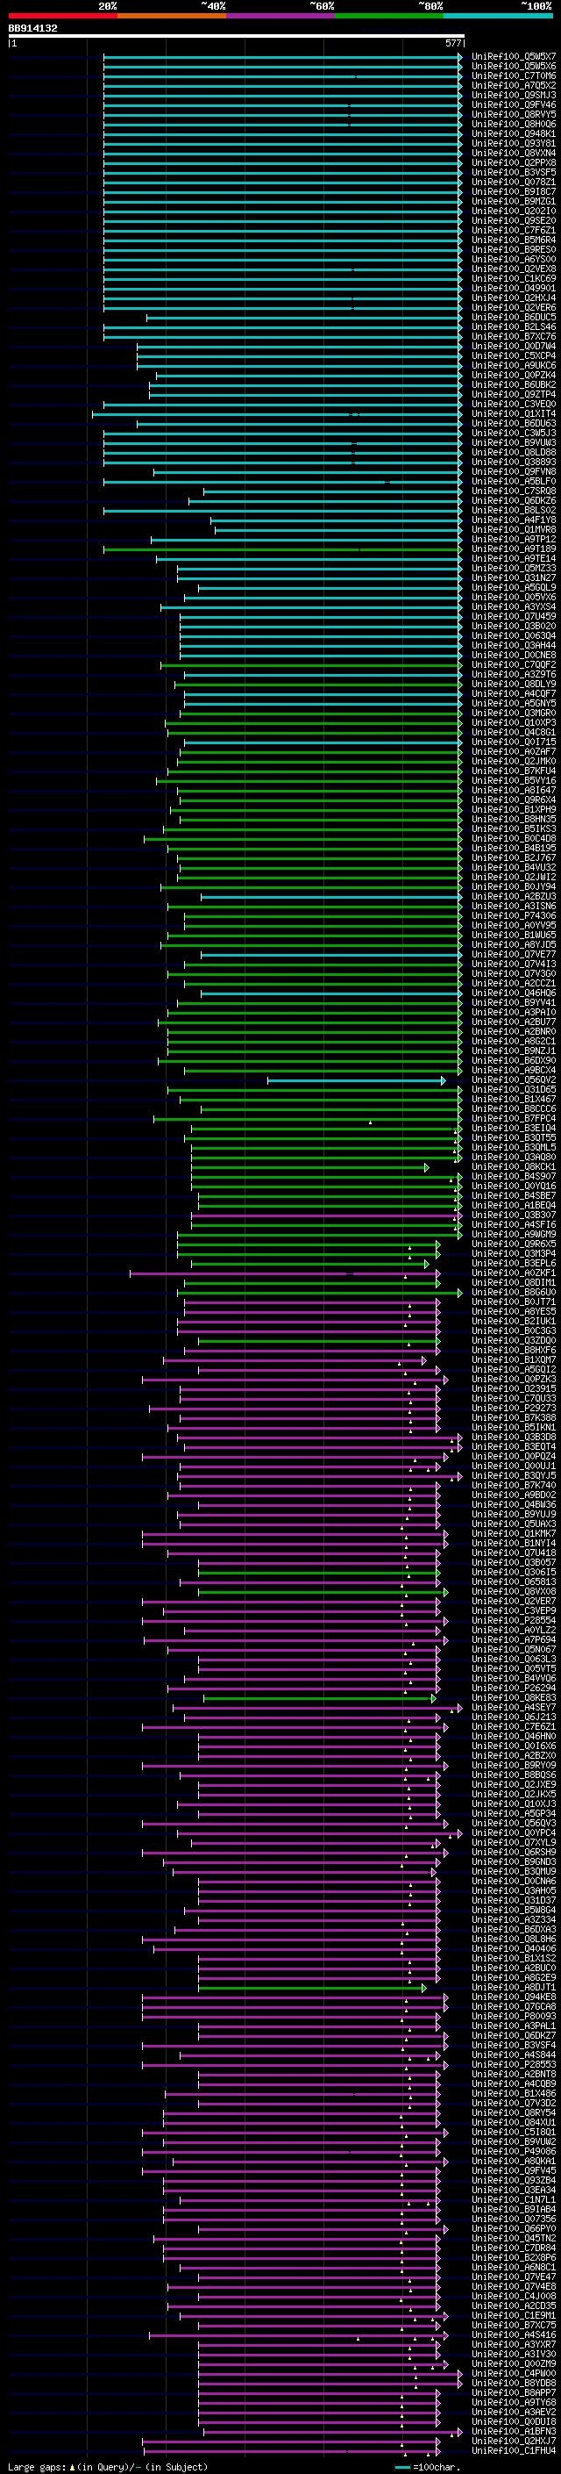The width and height of the screenshot is (561, 2474).
Task: Select the UniRef100_Q0YPC4 label
Action: tap(513, 1833)
